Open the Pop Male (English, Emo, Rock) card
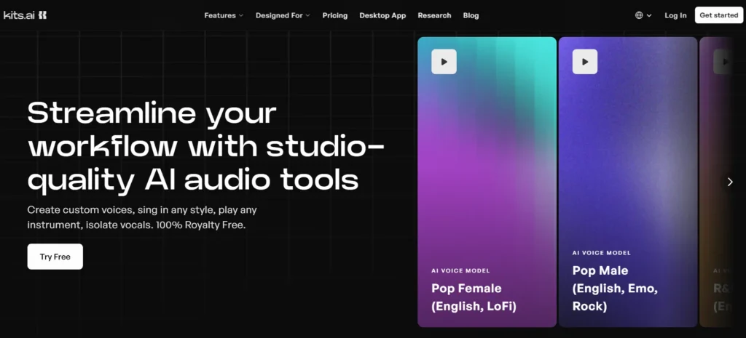Viewport: 746px width, 338px height. [627, 182]
